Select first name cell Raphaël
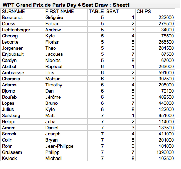The height and width of the screenshot is (169, 181). tap(66, 67)
